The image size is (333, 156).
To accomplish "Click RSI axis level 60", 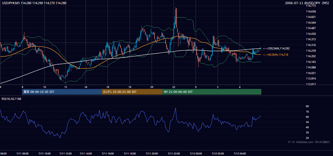I will [307, 117].
